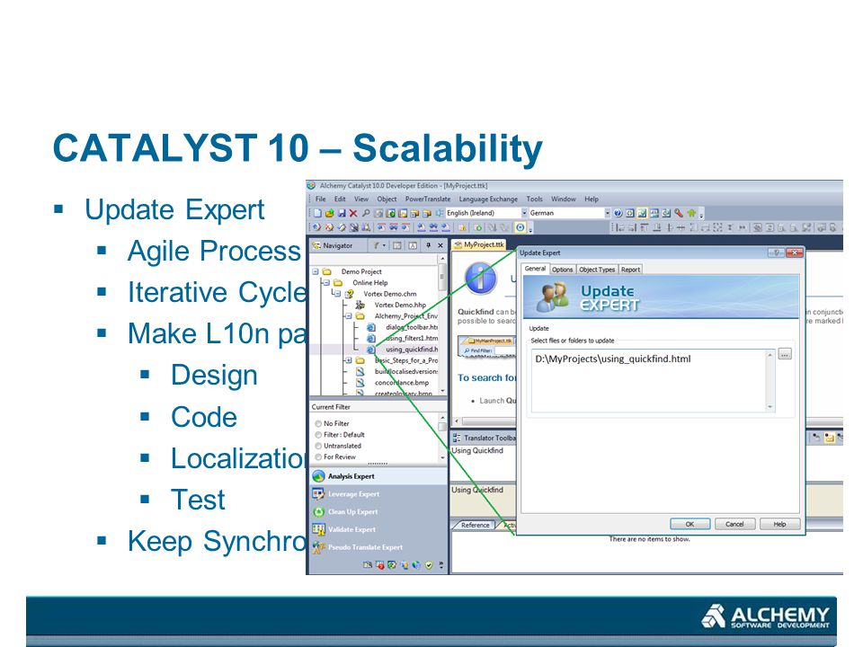Open the Tools menu
This screenshot has width=863, height=647.
pyautogui.click(x=534, y=199)
